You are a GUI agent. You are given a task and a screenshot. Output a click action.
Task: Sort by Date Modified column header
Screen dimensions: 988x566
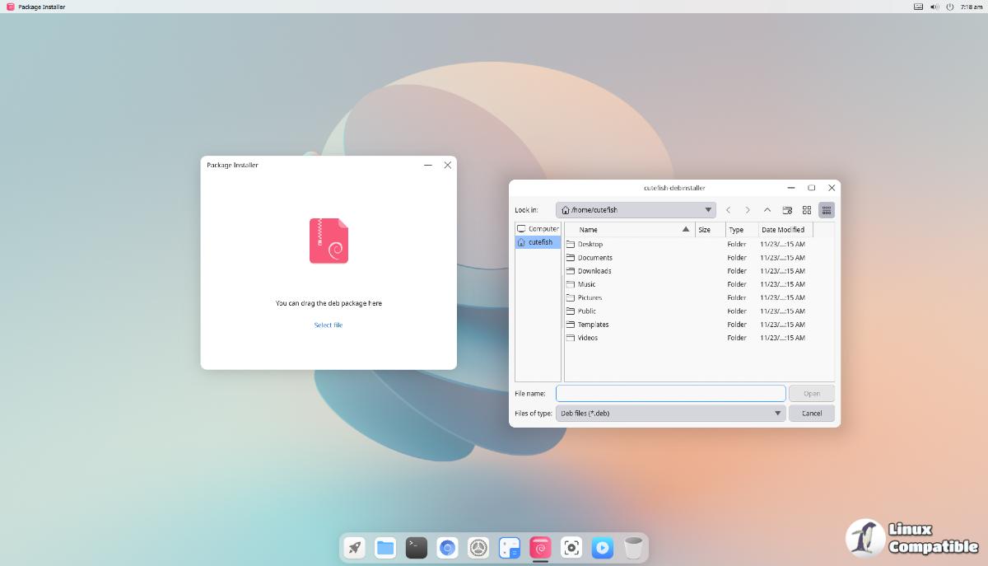[x=783, y=230]
